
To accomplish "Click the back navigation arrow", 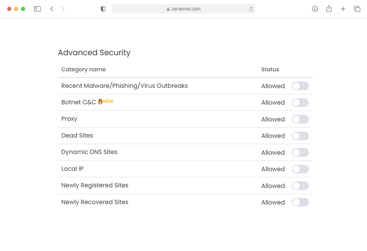I will (x=52, y=9).
